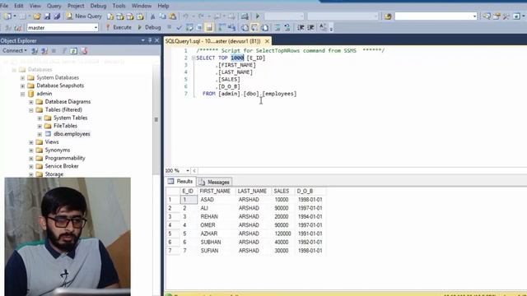
Task: Click the Execute button
Action: pos(119,27)
